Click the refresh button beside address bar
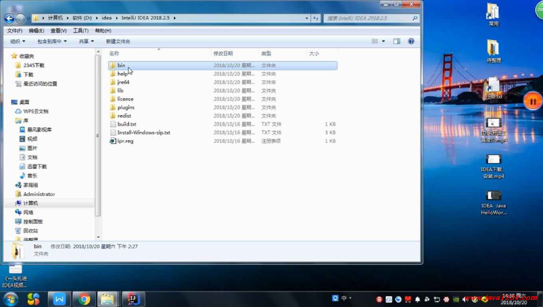The image size is (543, 307). pos(316,18)
